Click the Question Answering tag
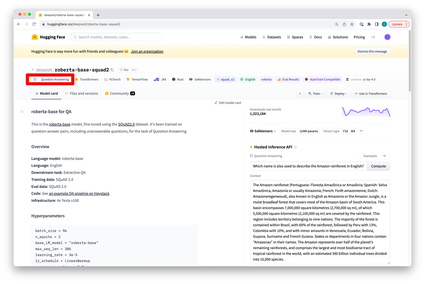 [51, 79]
